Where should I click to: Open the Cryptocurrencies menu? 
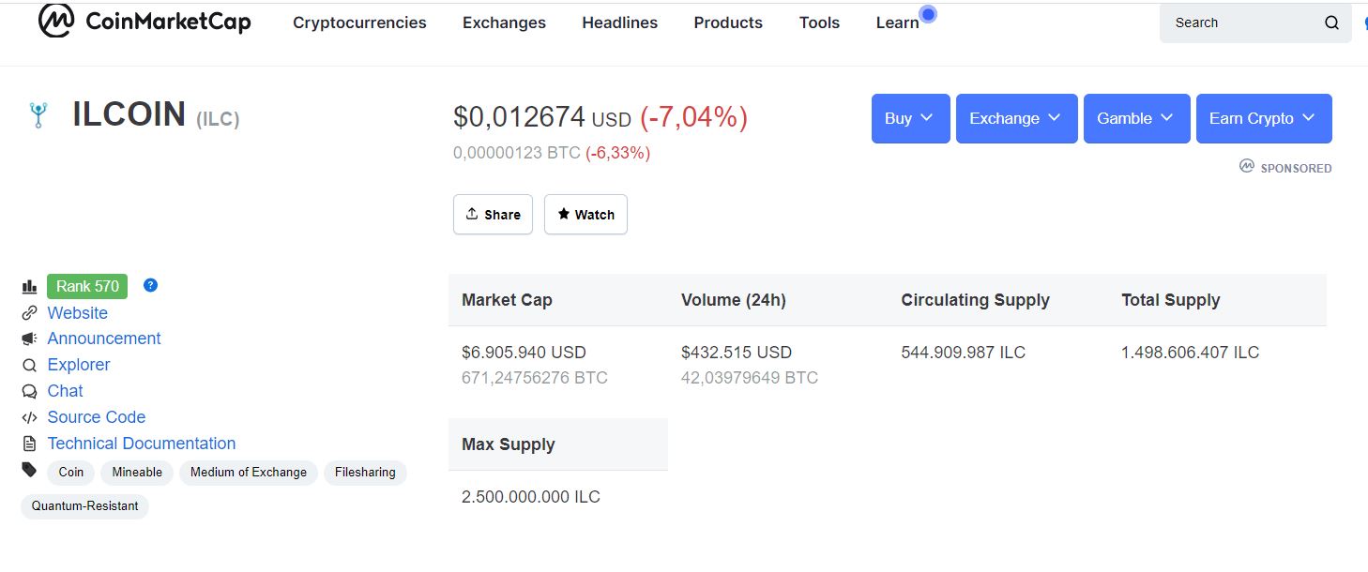coord(359,23)
